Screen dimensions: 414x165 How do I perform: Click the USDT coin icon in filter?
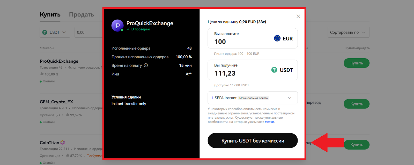(45, 32)
